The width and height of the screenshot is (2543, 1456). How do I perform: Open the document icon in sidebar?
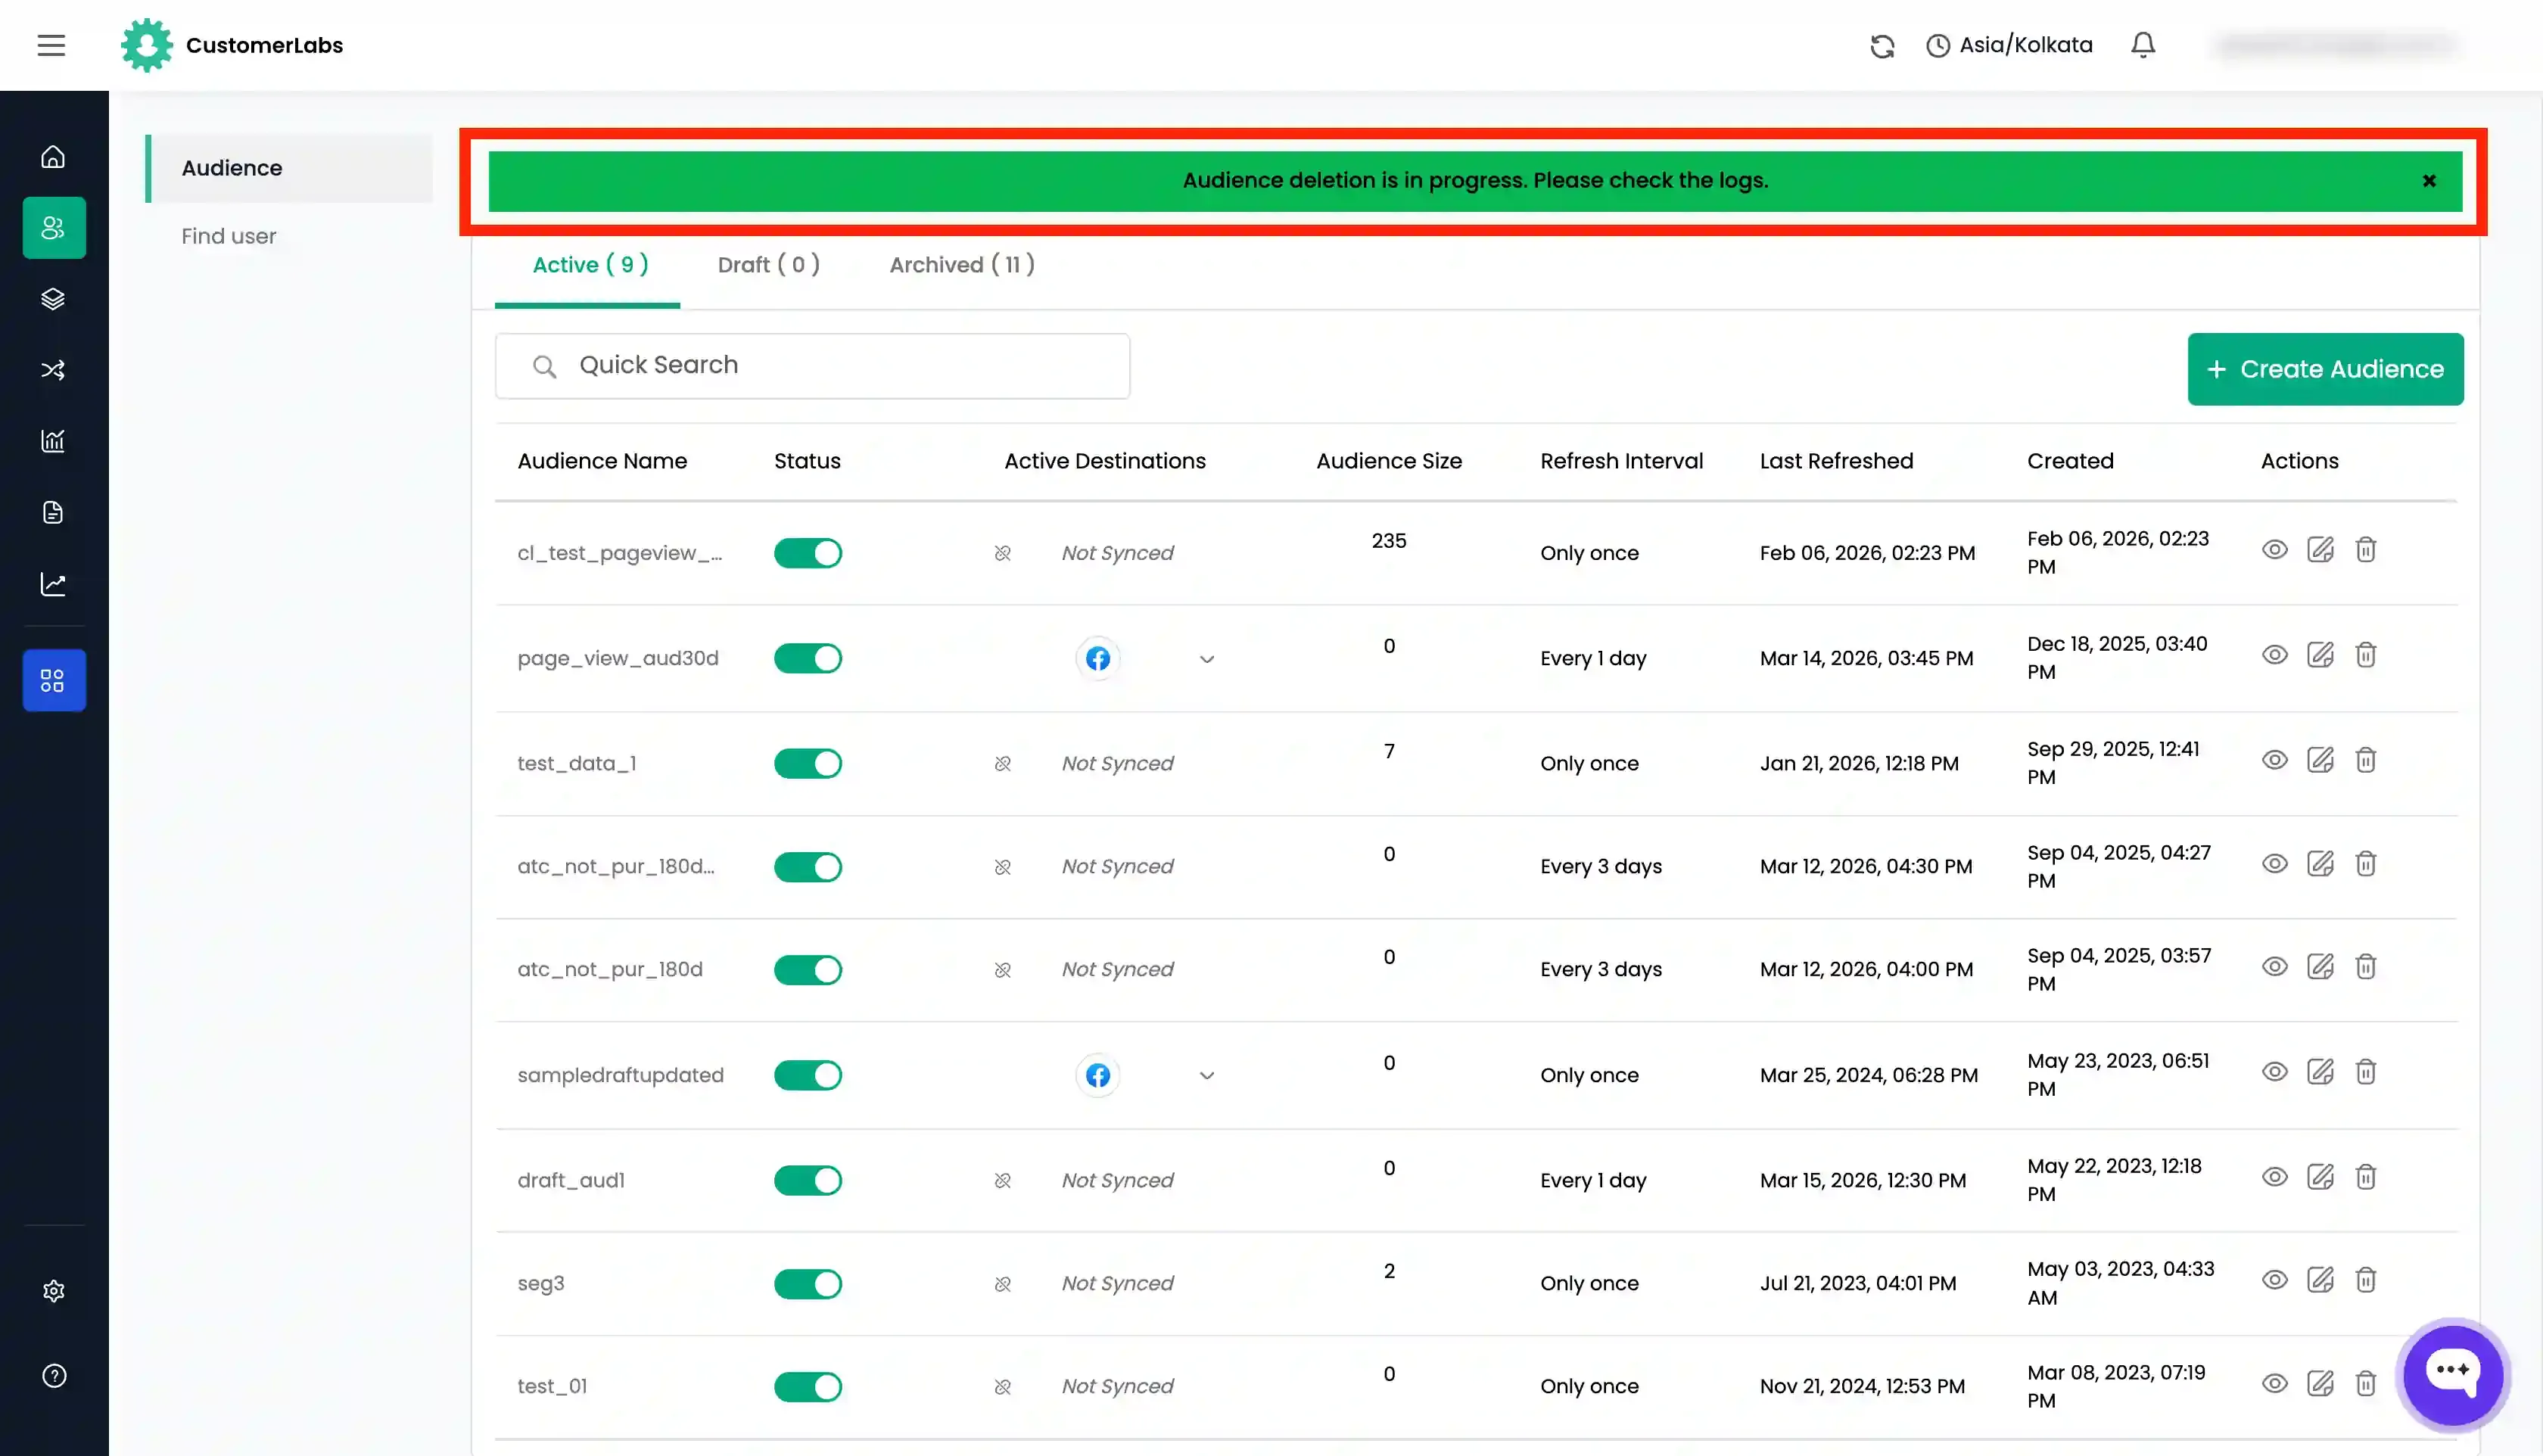(x=53, y=512)
